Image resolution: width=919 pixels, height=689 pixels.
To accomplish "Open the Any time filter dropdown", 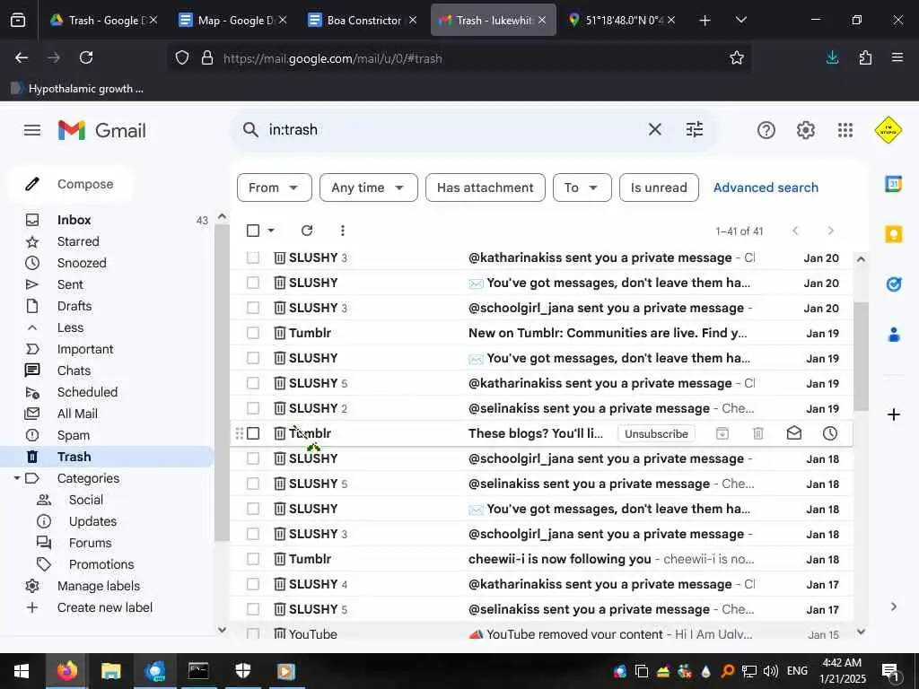I will tap(369, 188).
